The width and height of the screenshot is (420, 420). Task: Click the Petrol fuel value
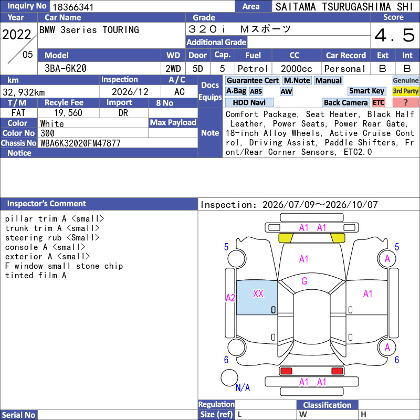[253, 69]
